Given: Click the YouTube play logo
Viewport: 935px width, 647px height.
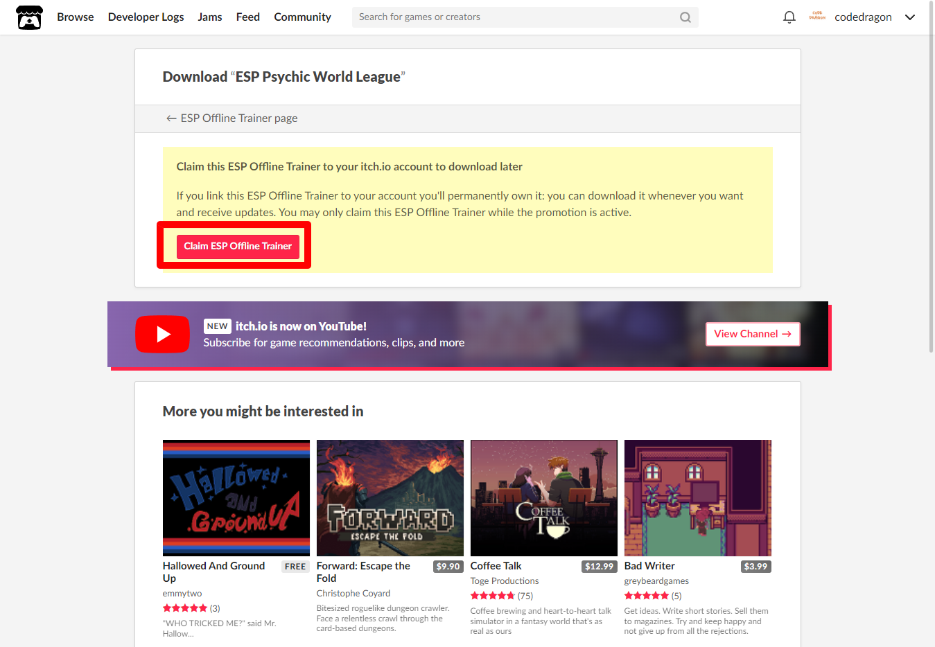Looking at the screenshot, I should 162,334.
